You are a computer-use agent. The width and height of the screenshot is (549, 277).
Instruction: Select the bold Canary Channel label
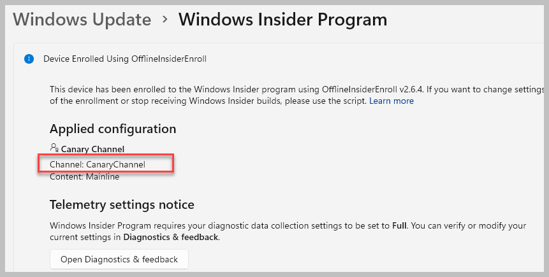click(x=92, y=149)
